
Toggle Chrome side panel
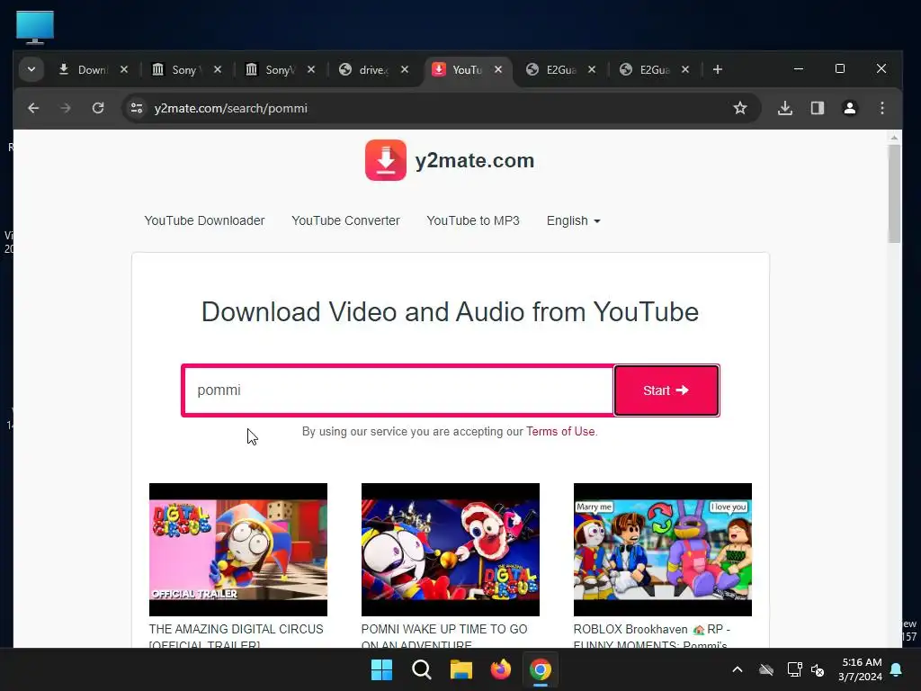pos(818,108)
